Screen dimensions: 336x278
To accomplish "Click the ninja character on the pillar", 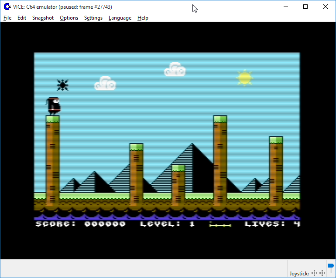I will coord(53,106).
